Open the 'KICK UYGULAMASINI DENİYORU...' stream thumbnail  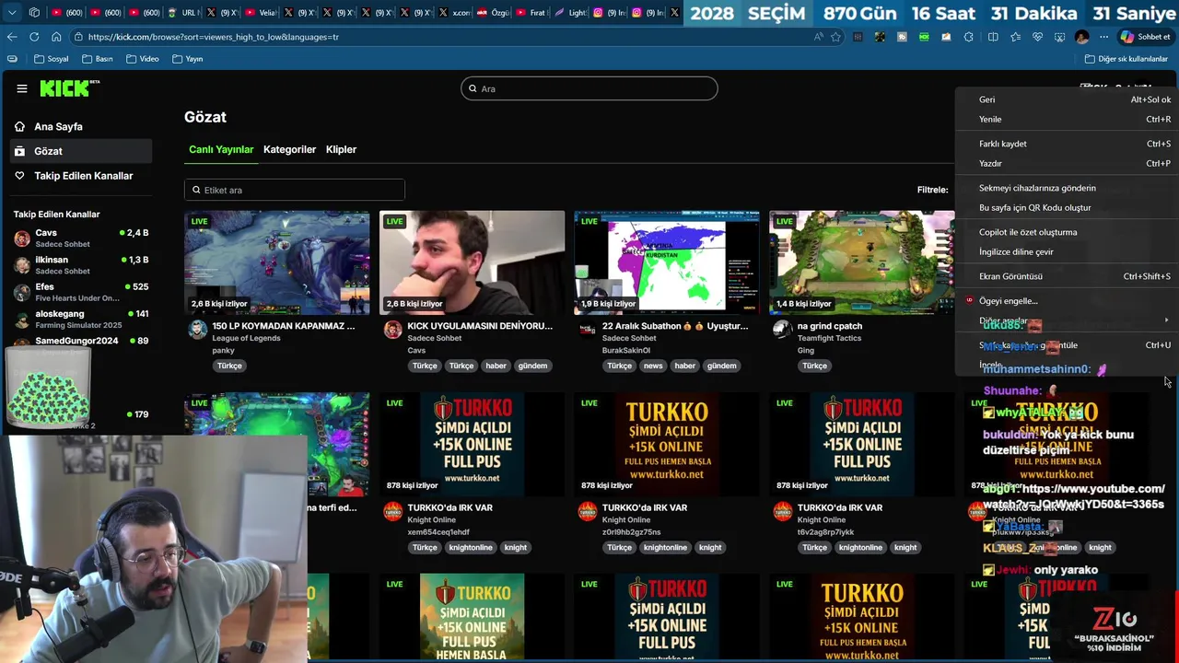(473, 262)
